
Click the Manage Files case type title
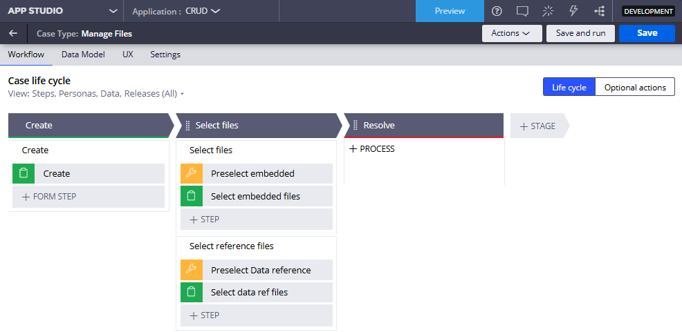pyautogui.click(x=107, y=33)
